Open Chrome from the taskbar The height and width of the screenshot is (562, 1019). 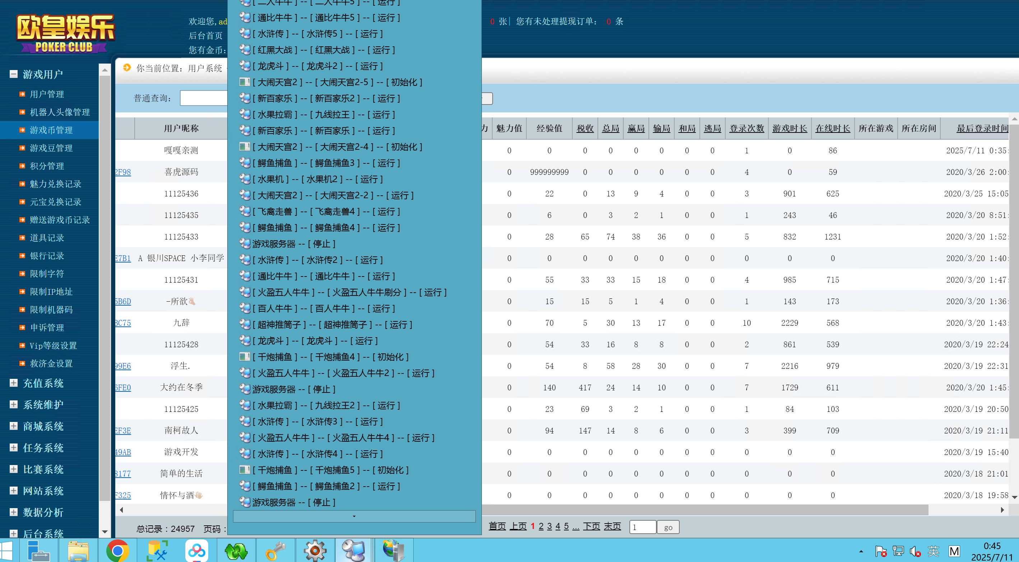[117, 550]
